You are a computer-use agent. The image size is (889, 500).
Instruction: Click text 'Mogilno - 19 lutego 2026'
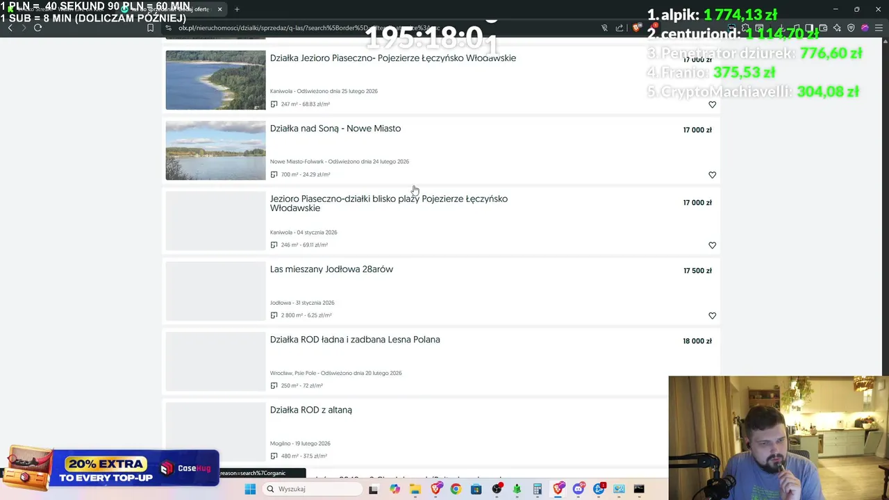click(x=300, y=443)
